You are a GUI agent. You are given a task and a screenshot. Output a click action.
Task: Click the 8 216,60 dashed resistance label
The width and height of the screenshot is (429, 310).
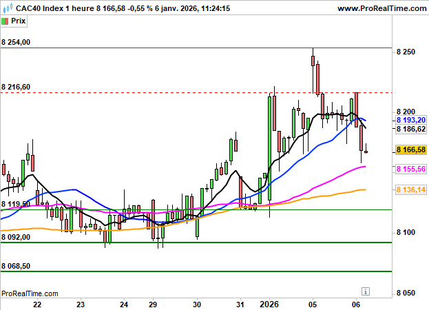pos(16,87)
